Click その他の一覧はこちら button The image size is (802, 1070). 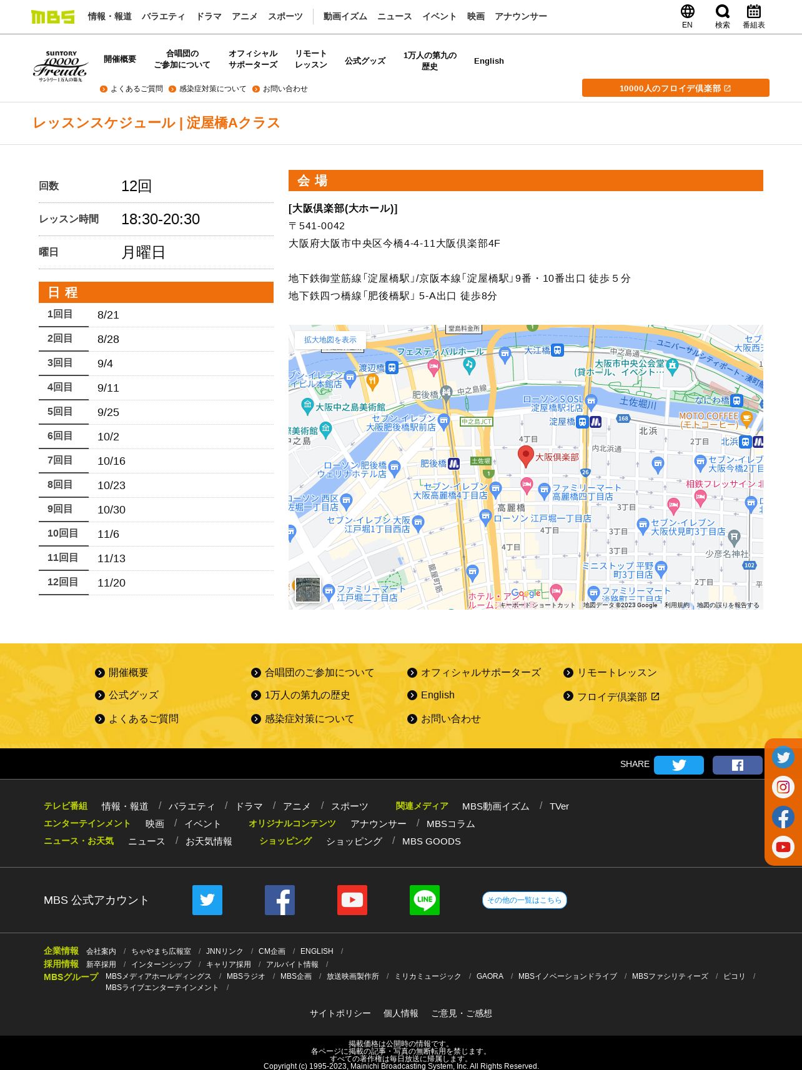[x=525, y=900]
